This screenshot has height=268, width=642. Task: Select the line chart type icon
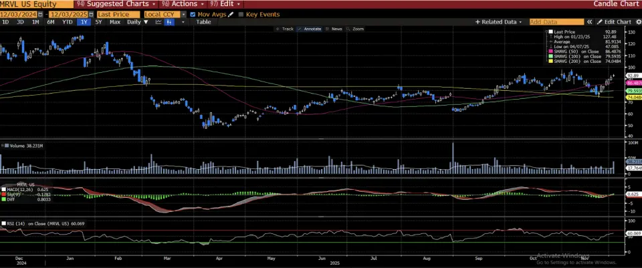click(158, 22)
